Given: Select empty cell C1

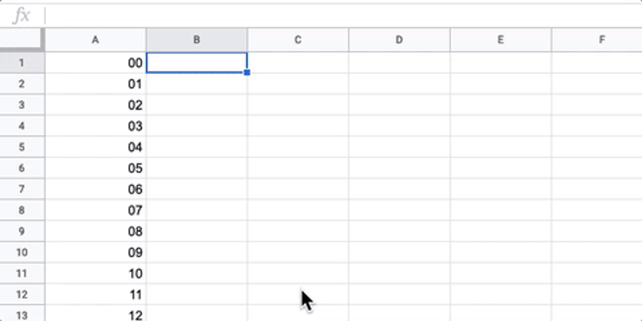Looking at the screenshot, I should 298,63.
